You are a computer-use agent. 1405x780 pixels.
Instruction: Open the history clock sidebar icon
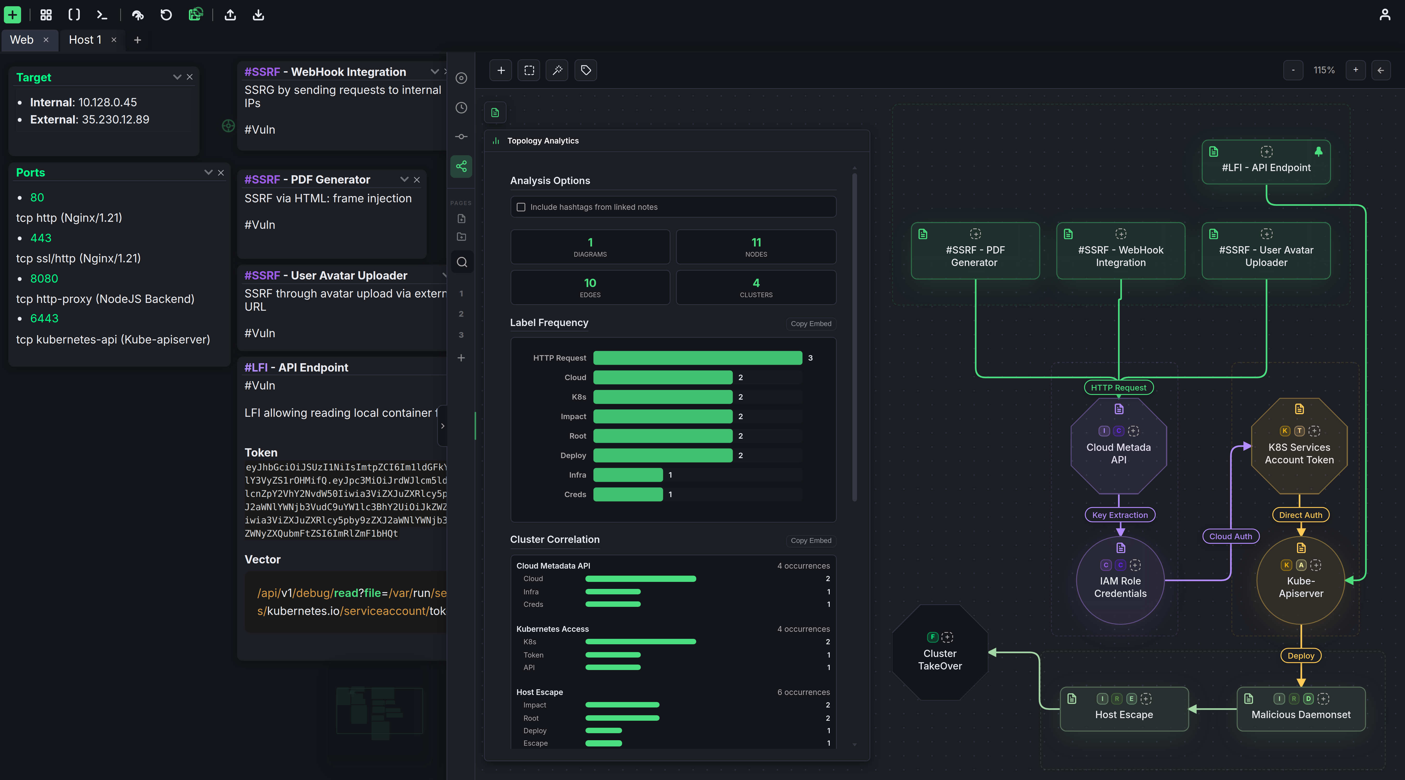(x=461, y=107)
